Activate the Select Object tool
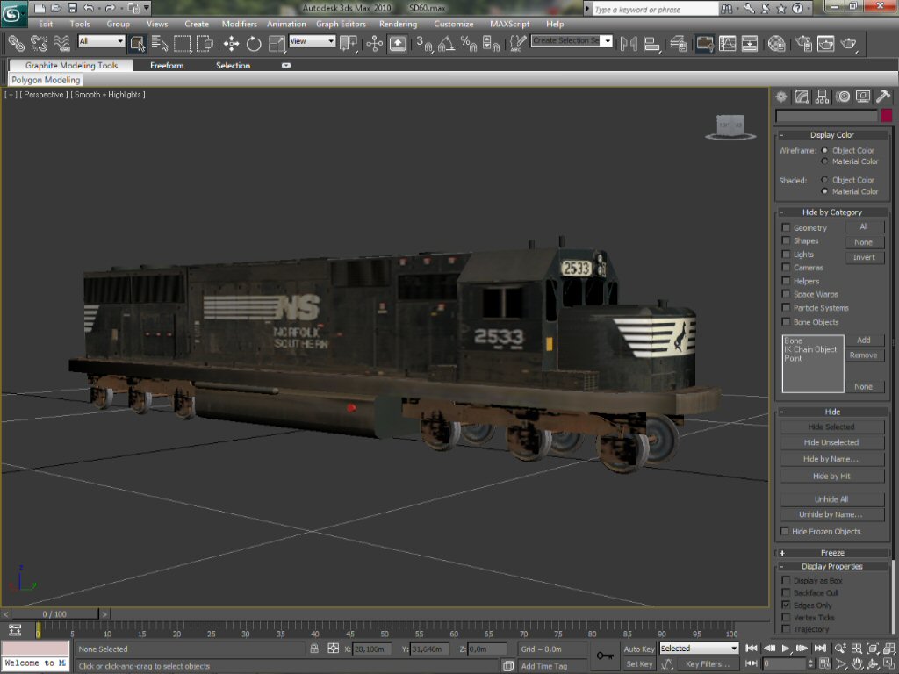 137,44
